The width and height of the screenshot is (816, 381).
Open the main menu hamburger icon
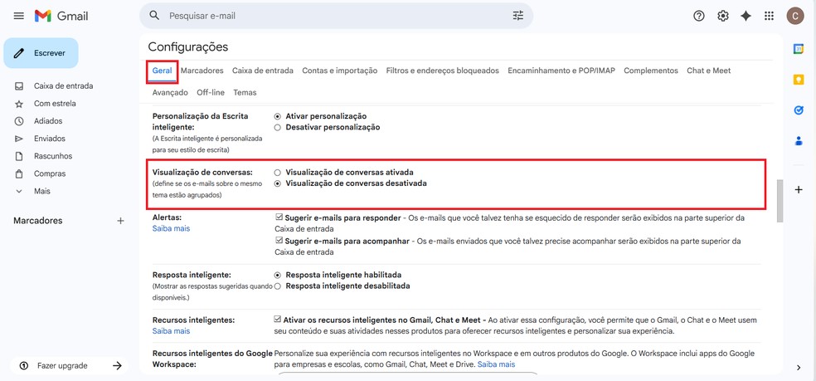coord(18,16)
